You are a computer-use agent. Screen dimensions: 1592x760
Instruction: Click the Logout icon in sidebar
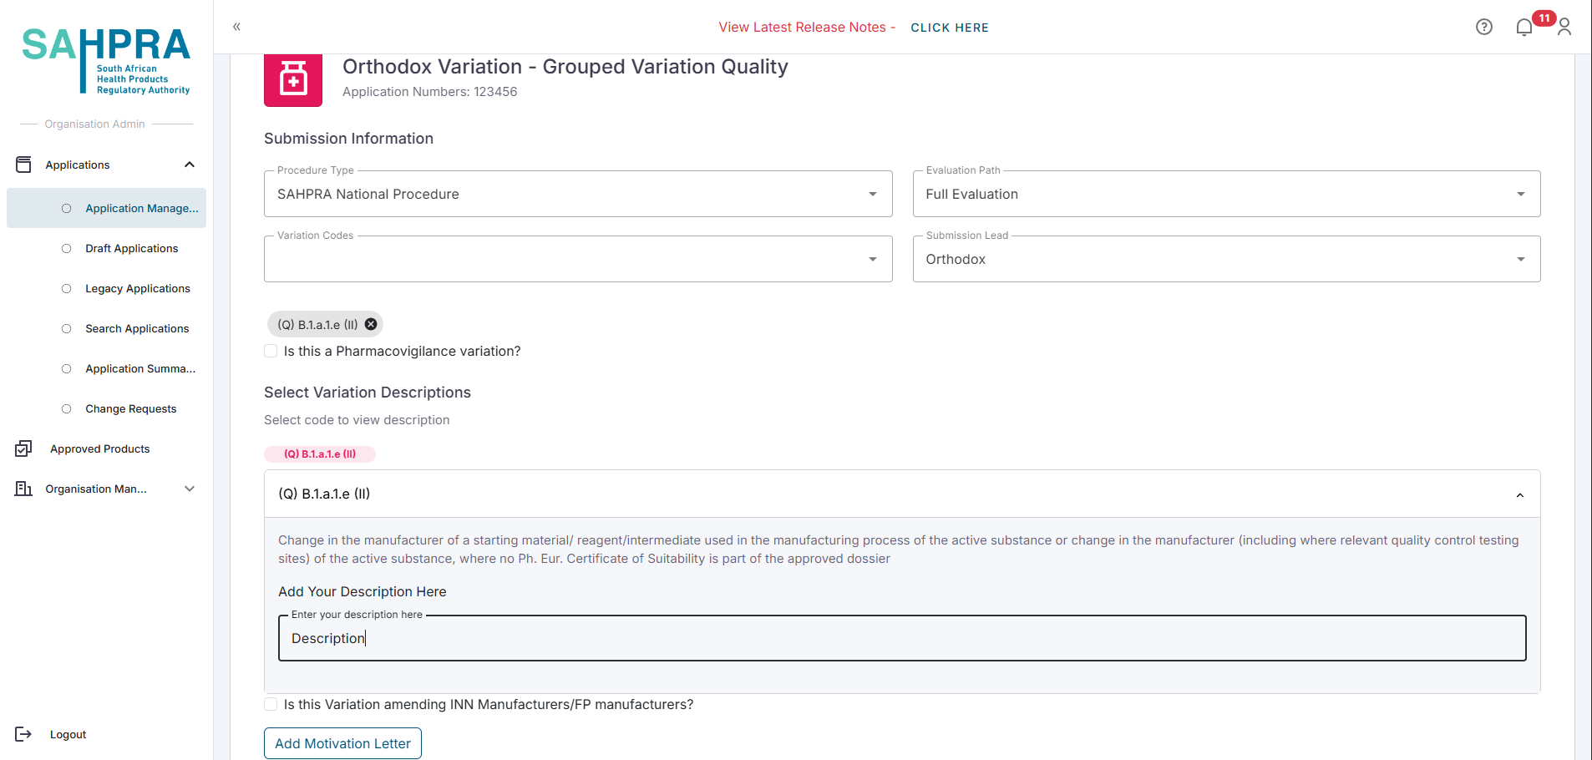(x=23, y=734)
